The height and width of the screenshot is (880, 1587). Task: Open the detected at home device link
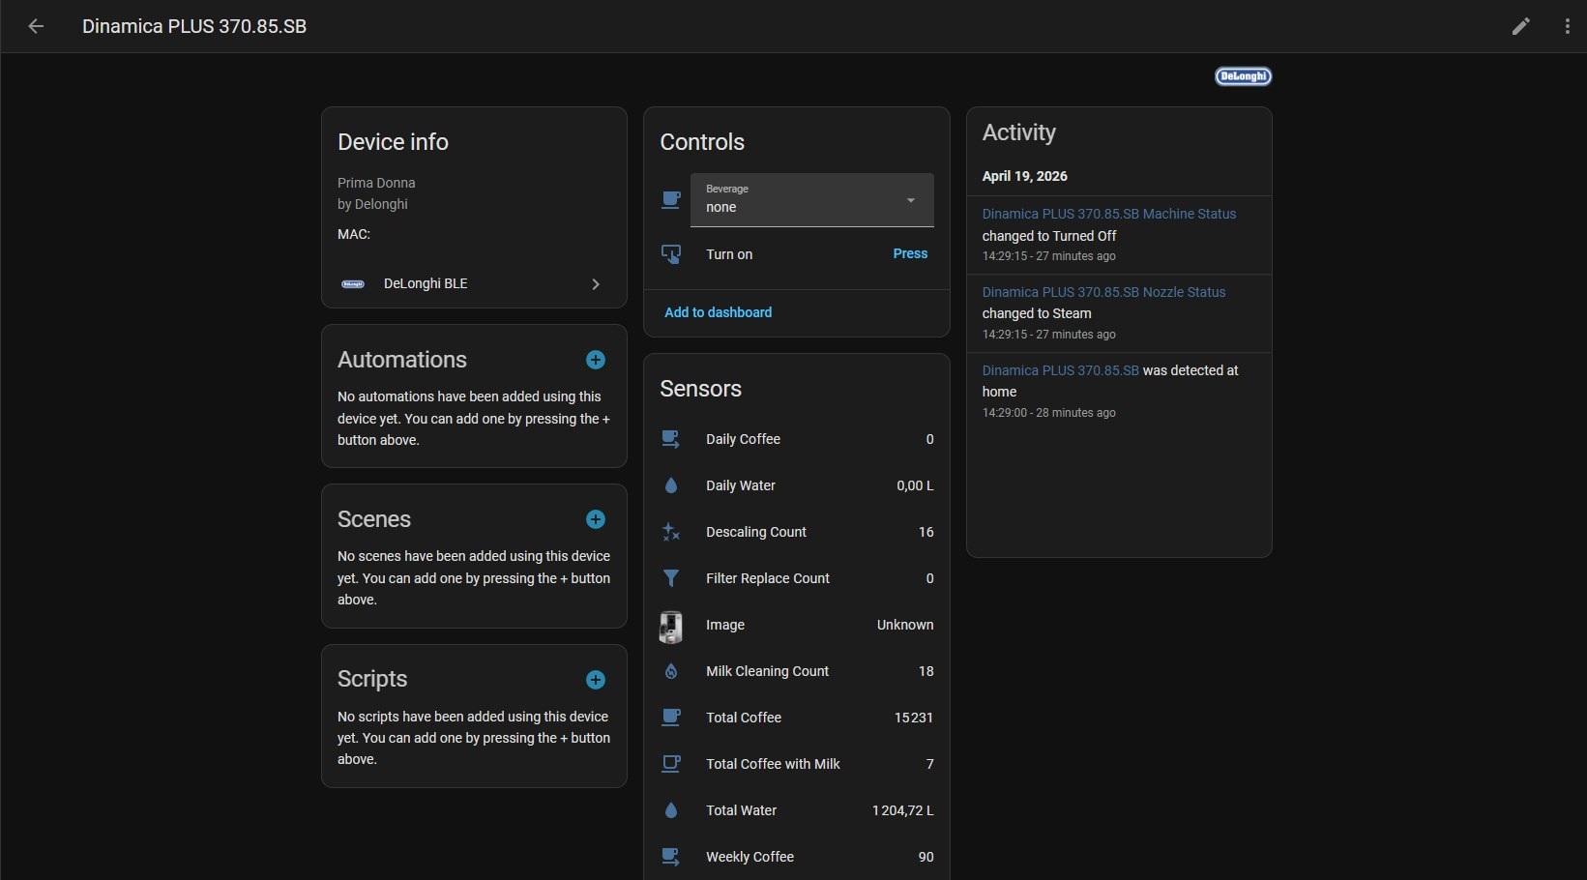click(x=1061, y=370)
